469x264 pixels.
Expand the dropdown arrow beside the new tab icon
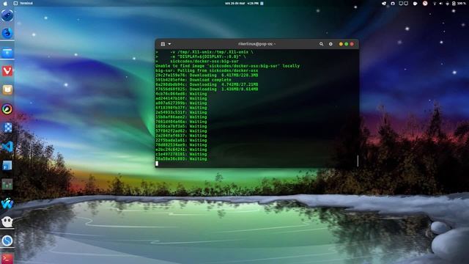(169, 44)
